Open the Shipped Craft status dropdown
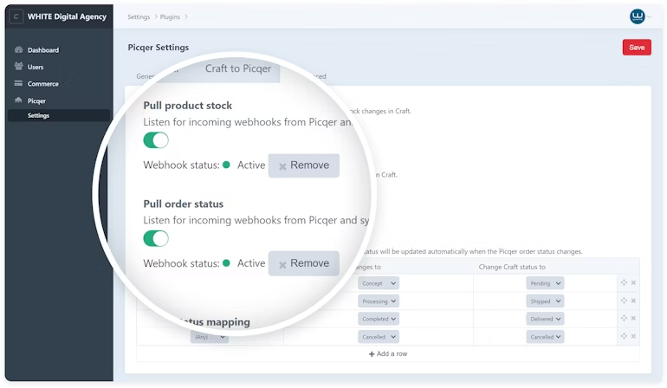 pos(545,301)
